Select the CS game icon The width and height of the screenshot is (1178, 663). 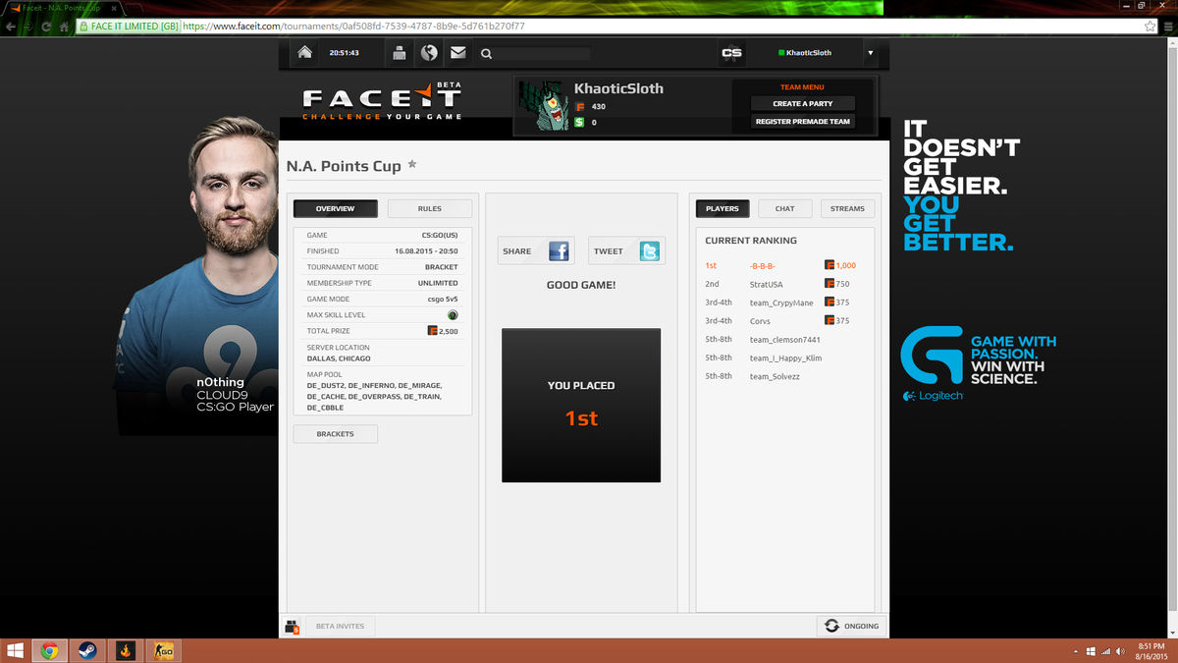coord(731,53)
